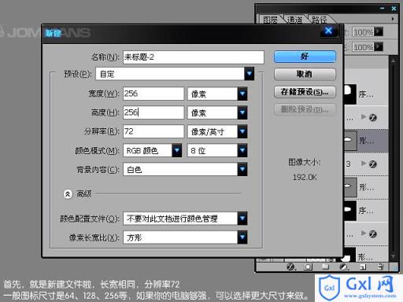
Task: Click the effects icon in the "3" row
Action: click(373, 164)
